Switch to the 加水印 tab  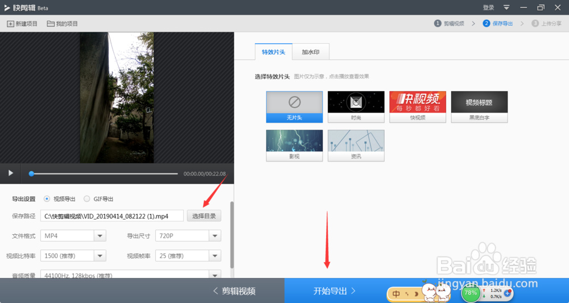[311, 52]
